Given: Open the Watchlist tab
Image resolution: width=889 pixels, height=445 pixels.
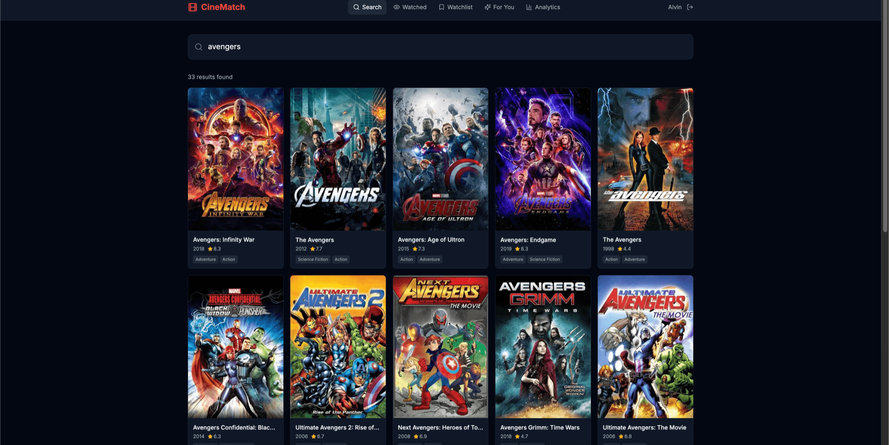Looking at the screenshot, I should pos(455,7).
